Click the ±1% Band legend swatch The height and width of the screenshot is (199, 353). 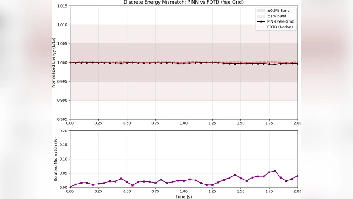coord(260,16)
